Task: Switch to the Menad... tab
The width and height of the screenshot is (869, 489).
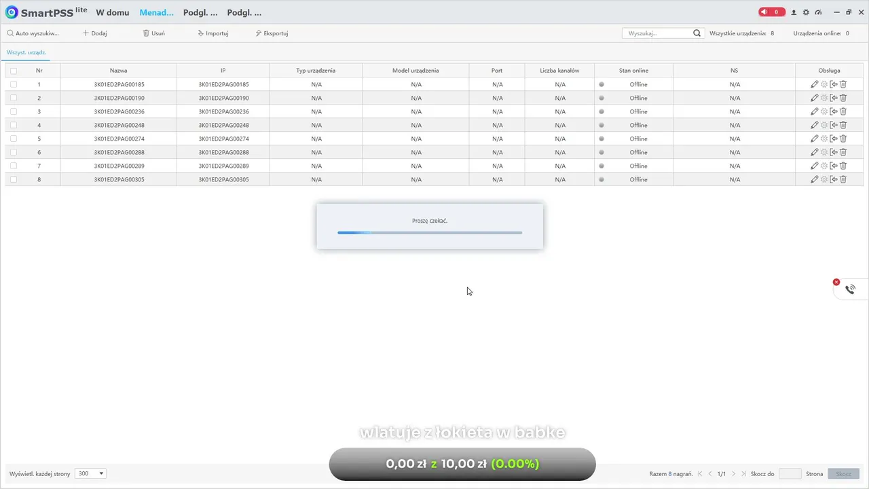Action: pos(156,12)
